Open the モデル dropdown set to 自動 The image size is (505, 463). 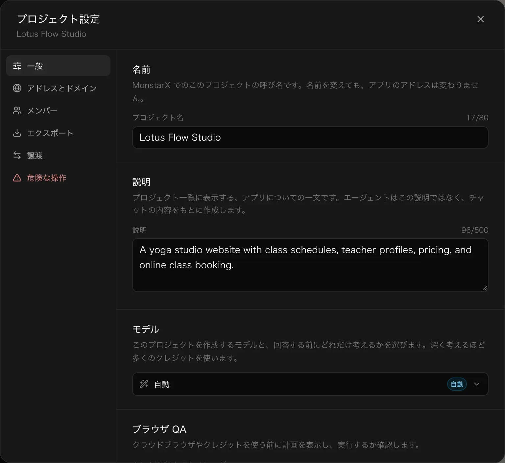click(x=310, y=384)
